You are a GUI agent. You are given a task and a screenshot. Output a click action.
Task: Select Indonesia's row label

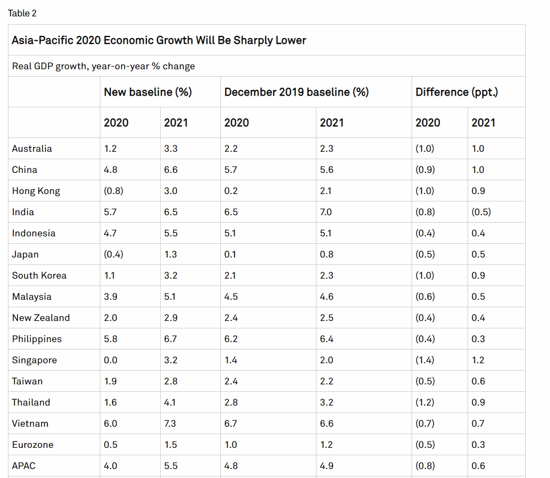pos(34,233)
